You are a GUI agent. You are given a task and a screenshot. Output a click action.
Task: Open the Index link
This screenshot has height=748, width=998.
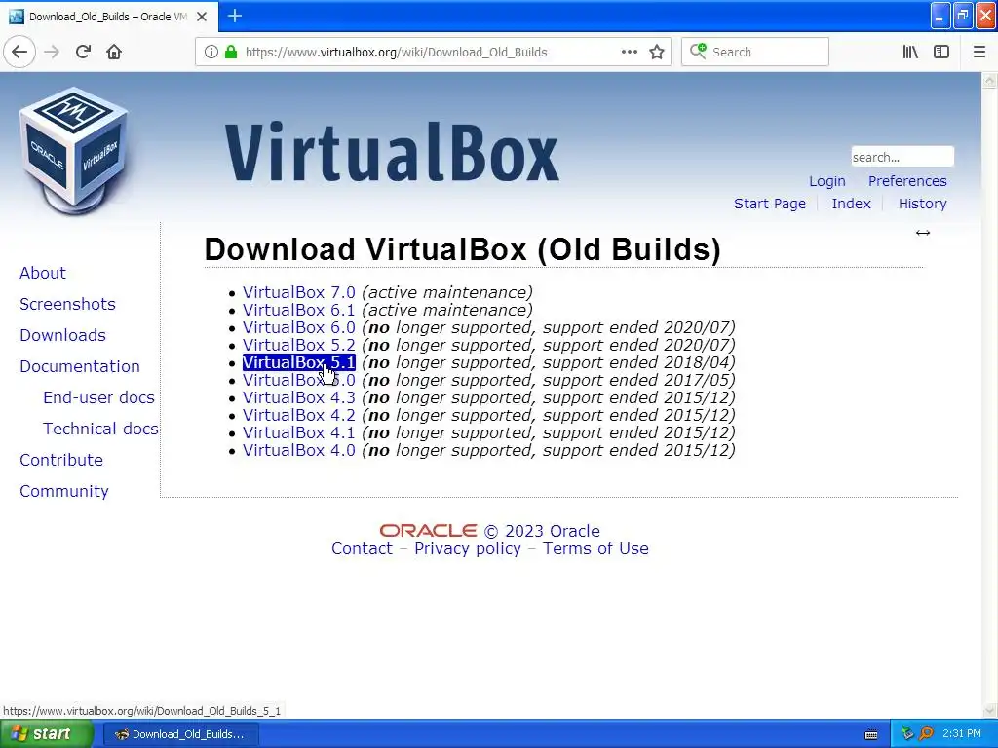[x=851, y=204]
